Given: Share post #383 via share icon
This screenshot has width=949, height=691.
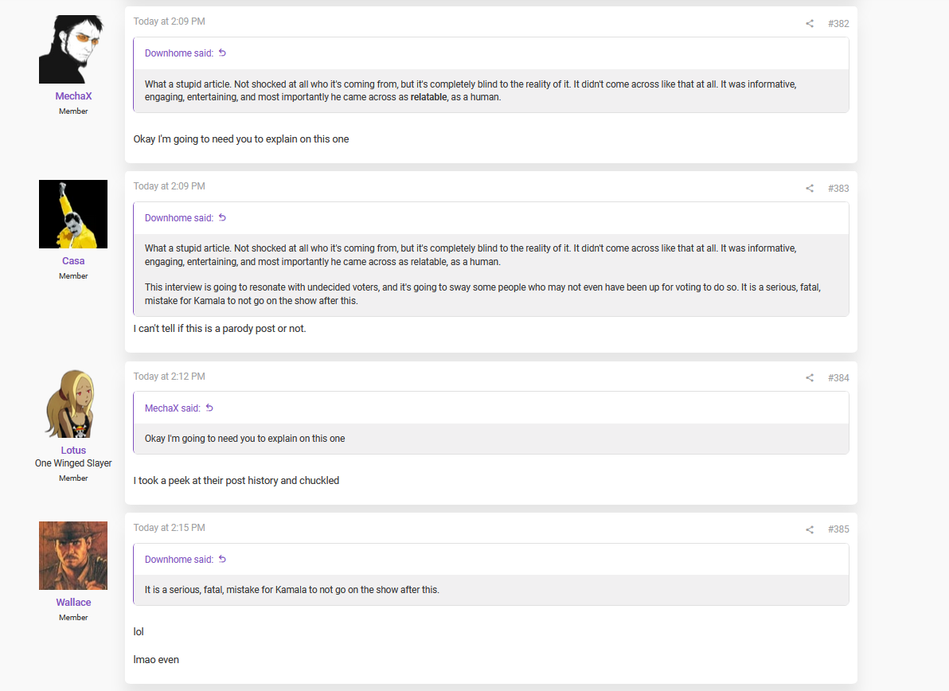Looking at the screenshot, I should point(809,188).
